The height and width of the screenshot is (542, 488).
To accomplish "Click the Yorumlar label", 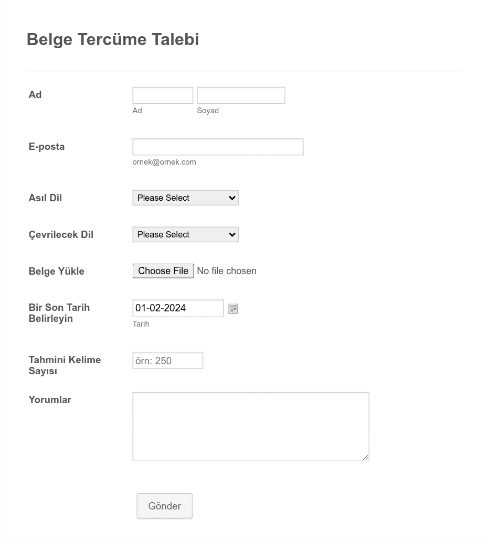I will [x=50, y=399].
